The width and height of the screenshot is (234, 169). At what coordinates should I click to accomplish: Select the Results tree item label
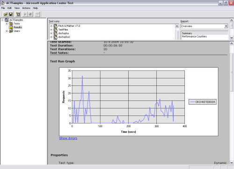pyautogui.click(x=18, y=27)
